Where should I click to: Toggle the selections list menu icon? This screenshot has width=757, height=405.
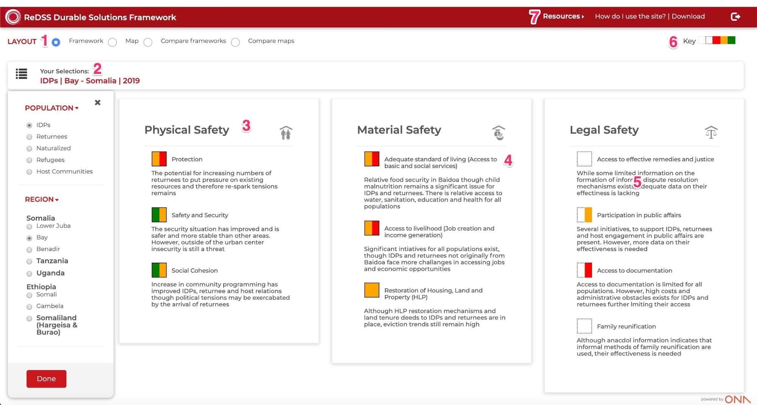(x=21, y=74)
